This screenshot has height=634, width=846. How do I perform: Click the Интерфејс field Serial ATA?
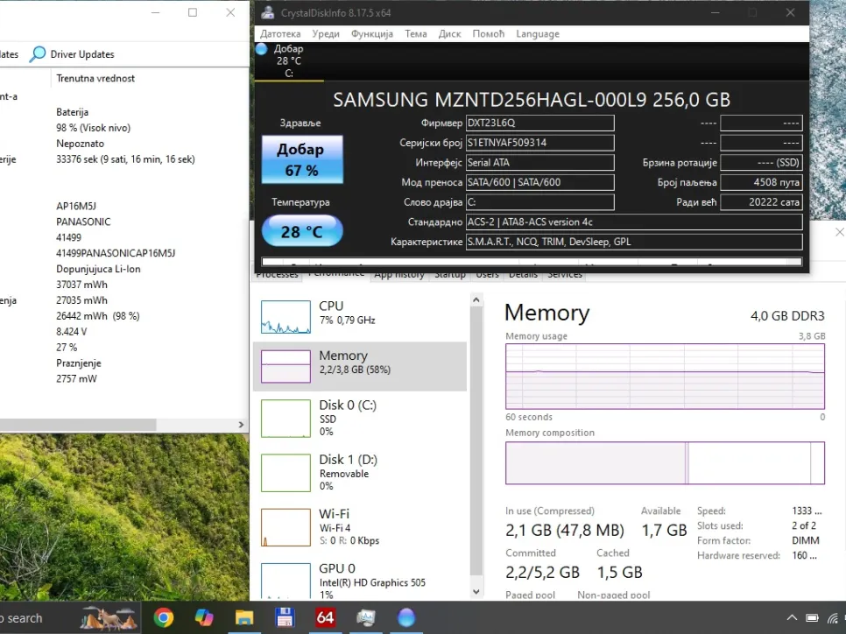tap(540, 162)
